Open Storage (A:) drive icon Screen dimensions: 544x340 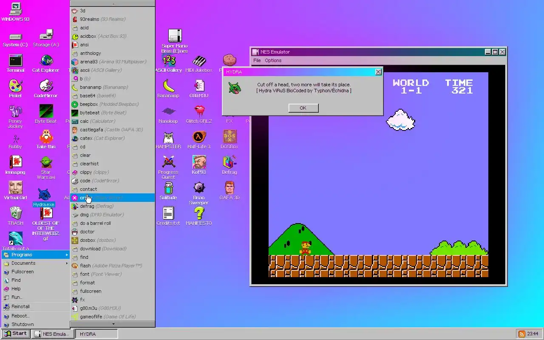(46, 39)
